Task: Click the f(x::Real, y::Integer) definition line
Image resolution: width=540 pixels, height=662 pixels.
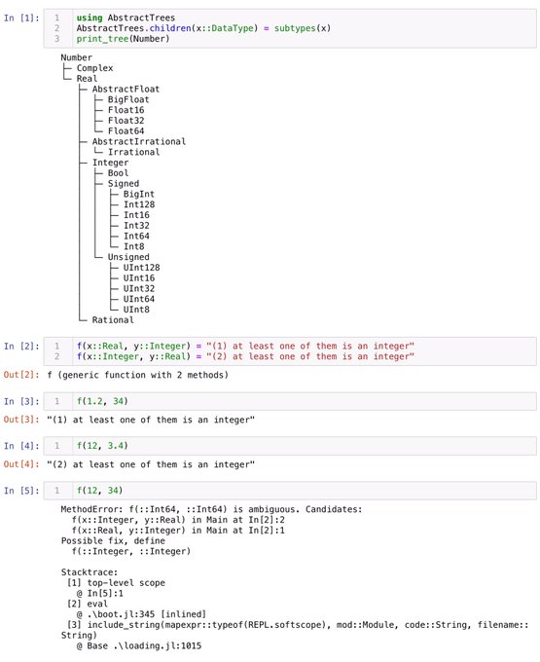Action: point(245,347)
